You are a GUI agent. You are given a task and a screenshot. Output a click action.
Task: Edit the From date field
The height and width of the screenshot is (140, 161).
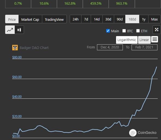pyautogui.click(x=110, y=47)
